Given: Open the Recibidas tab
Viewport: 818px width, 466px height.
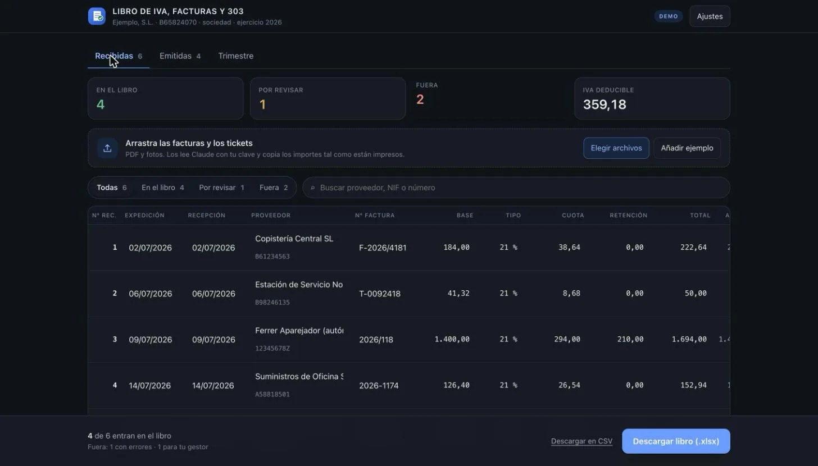Looking at the screenshot, I should [x=119, y=56].
